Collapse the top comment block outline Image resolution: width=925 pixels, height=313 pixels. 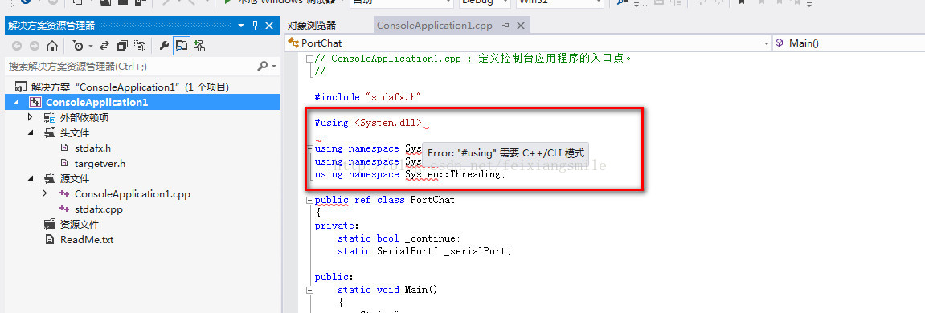pyautogui.click(x=309, y=59)
